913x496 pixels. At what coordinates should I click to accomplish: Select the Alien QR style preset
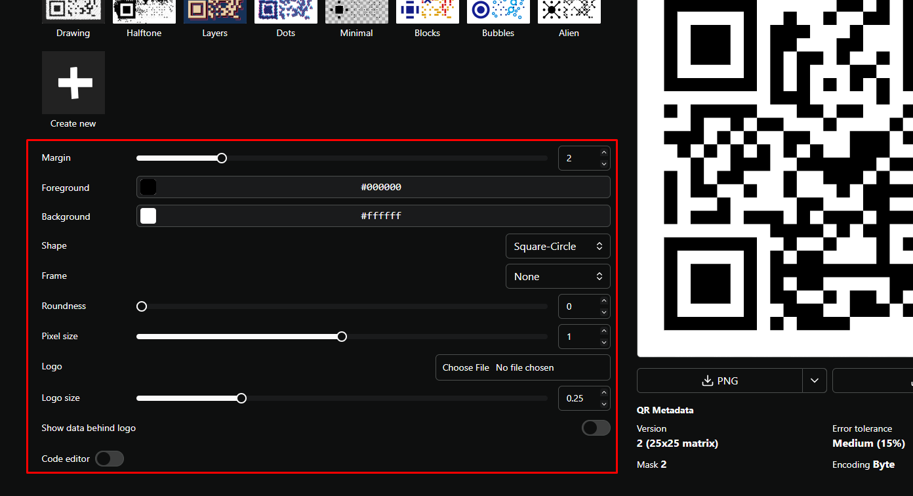[x=569, y=11]
